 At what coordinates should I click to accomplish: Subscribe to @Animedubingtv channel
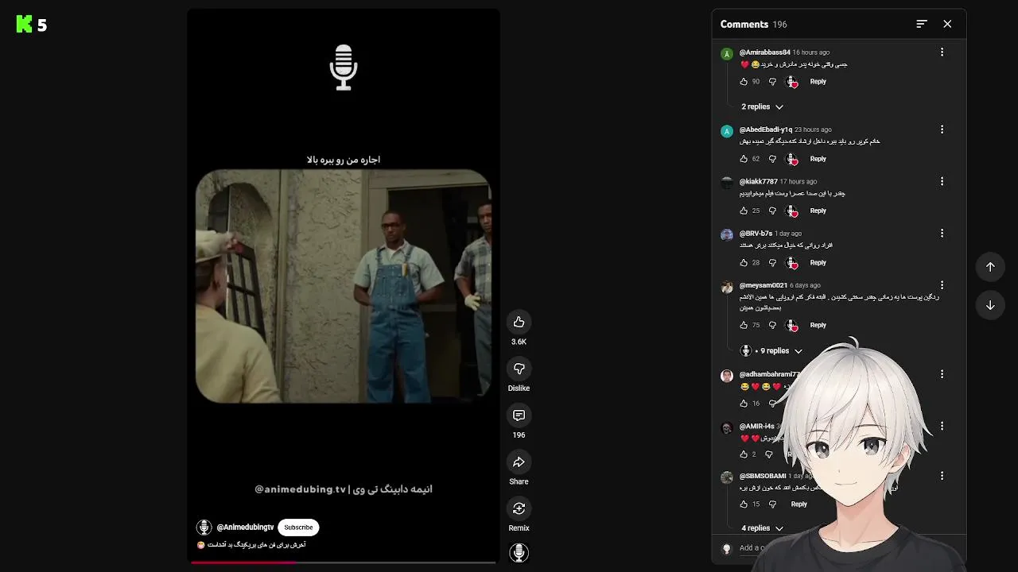(x=298, y=528)
